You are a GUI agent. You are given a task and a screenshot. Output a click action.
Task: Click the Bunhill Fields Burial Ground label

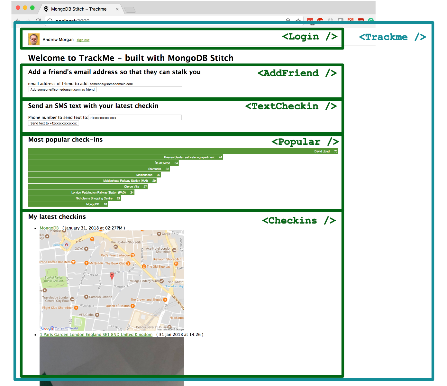pos(54,279)
